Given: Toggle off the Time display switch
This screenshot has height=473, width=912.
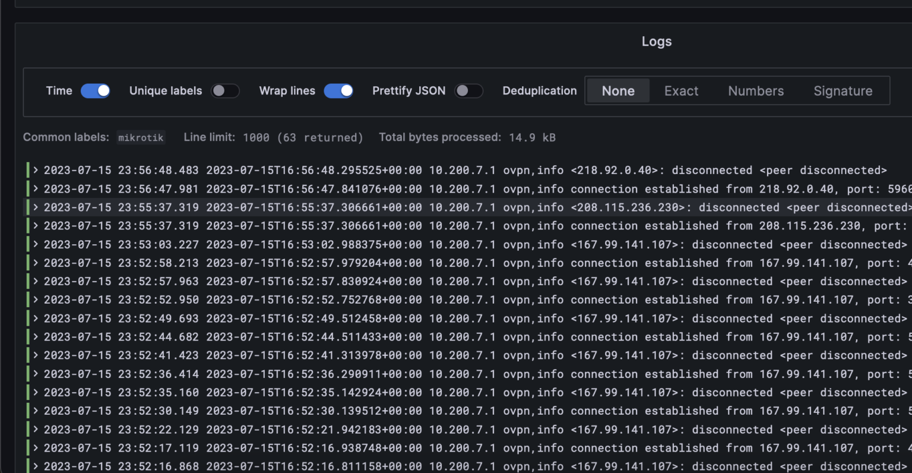Looking at the screenshot, I should click(x=95, y=90).
